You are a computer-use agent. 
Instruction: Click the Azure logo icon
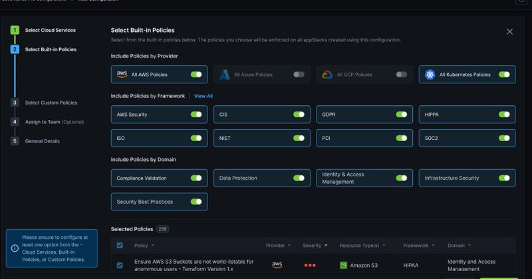(224, 75)
